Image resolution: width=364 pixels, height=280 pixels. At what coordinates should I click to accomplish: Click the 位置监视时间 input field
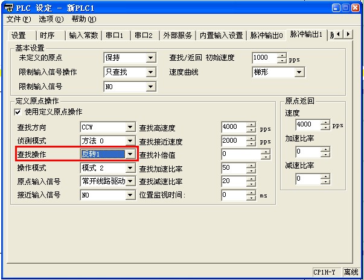point(233,195)
